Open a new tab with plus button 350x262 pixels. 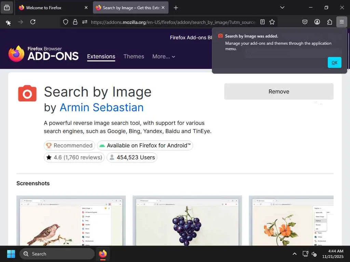(176, 8)
